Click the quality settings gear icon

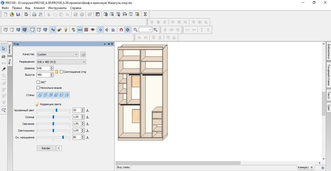(x=83, y=54)
